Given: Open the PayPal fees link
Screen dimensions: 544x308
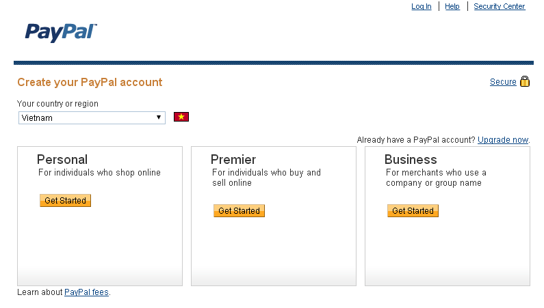Looking at the screenshot, I should point(86,292).
